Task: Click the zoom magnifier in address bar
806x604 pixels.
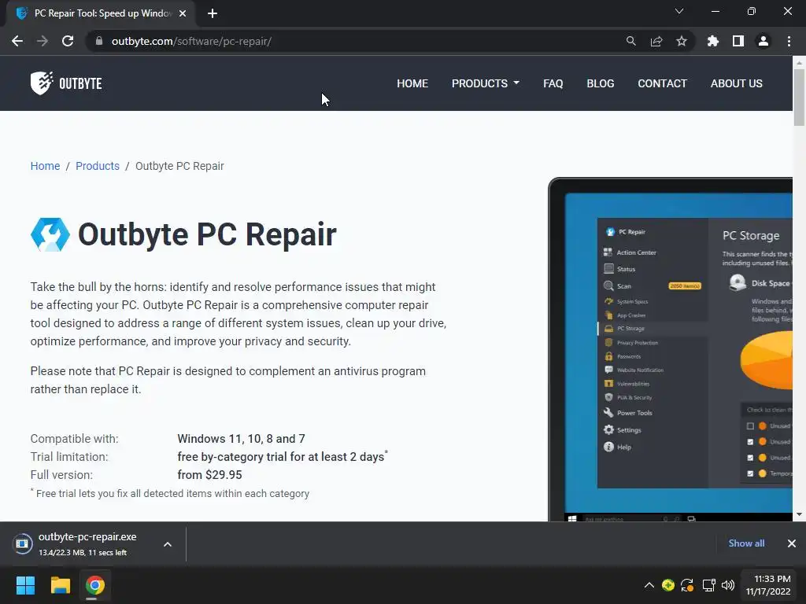Action: pos(630,41)
